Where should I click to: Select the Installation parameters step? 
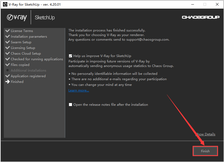point(29,37)
